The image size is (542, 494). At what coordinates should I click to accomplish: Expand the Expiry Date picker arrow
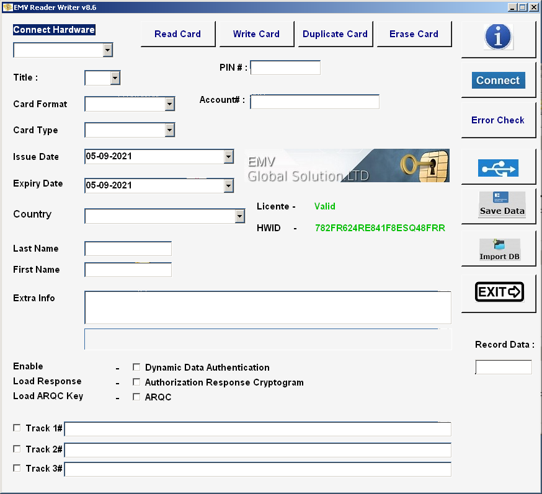coord(228,185)
